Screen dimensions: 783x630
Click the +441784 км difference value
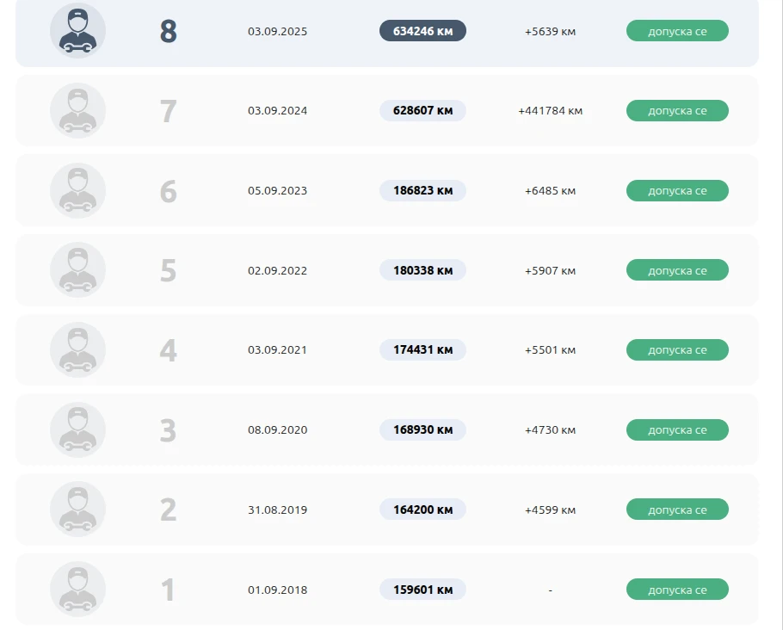(551, 111)
